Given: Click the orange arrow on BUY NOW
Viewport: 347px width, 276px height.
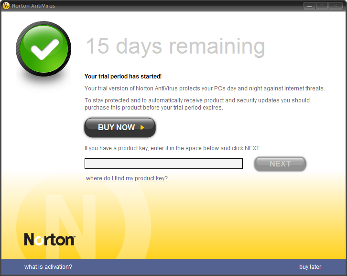Looking at the screenshot, I should pos(142,127).
